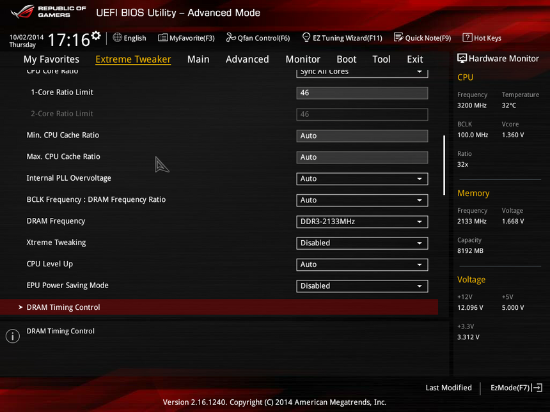The height and width of the screenshot is (412, 550).
Task: Open the Internal PLL Overvoltage dropdown
Action: (x=362, y=179)
